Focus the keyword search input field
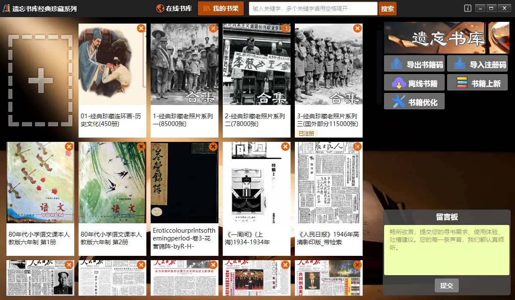This screenshot has width=515, height=300. pyautogui.click(x=313, y=9)
